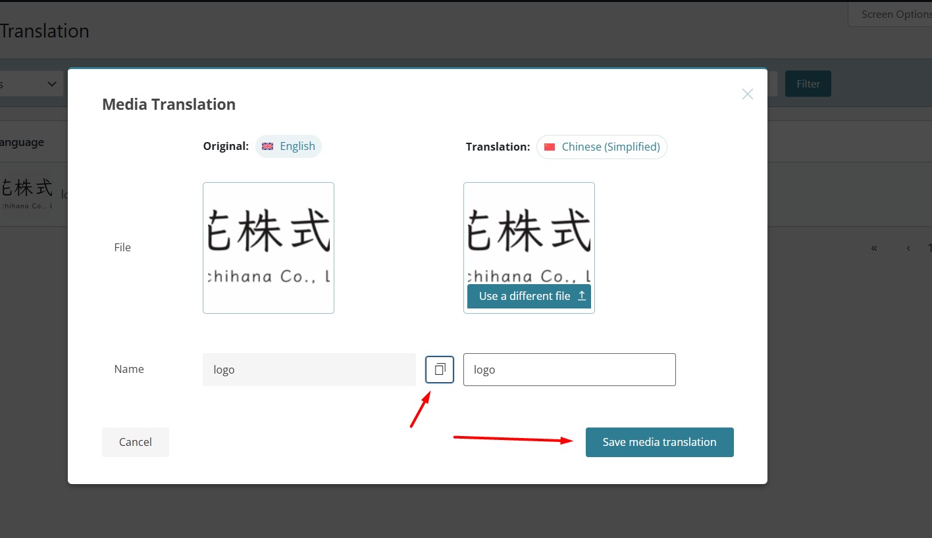Click the Filter button behind the dialog
932x538 pixels.
pos(808,84)
